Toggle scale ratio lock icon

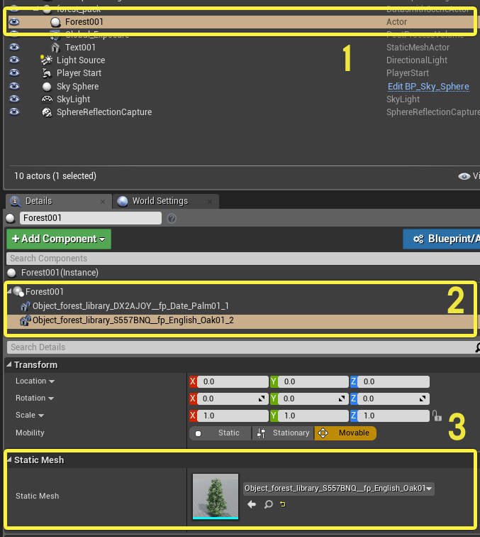tap(437, 416)
